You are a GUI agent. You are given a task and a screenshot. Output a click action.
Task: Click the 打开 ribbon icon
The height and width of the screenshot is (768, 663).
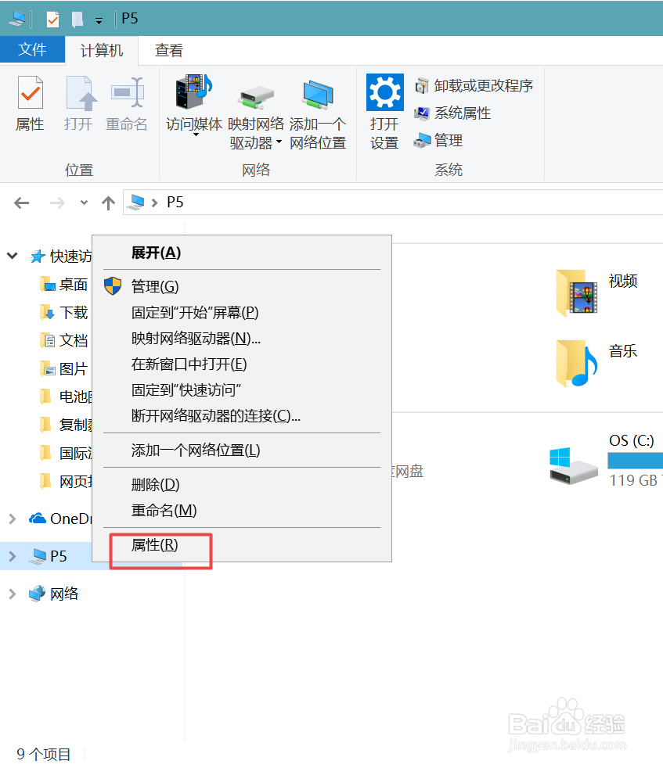tap(78, 102)
